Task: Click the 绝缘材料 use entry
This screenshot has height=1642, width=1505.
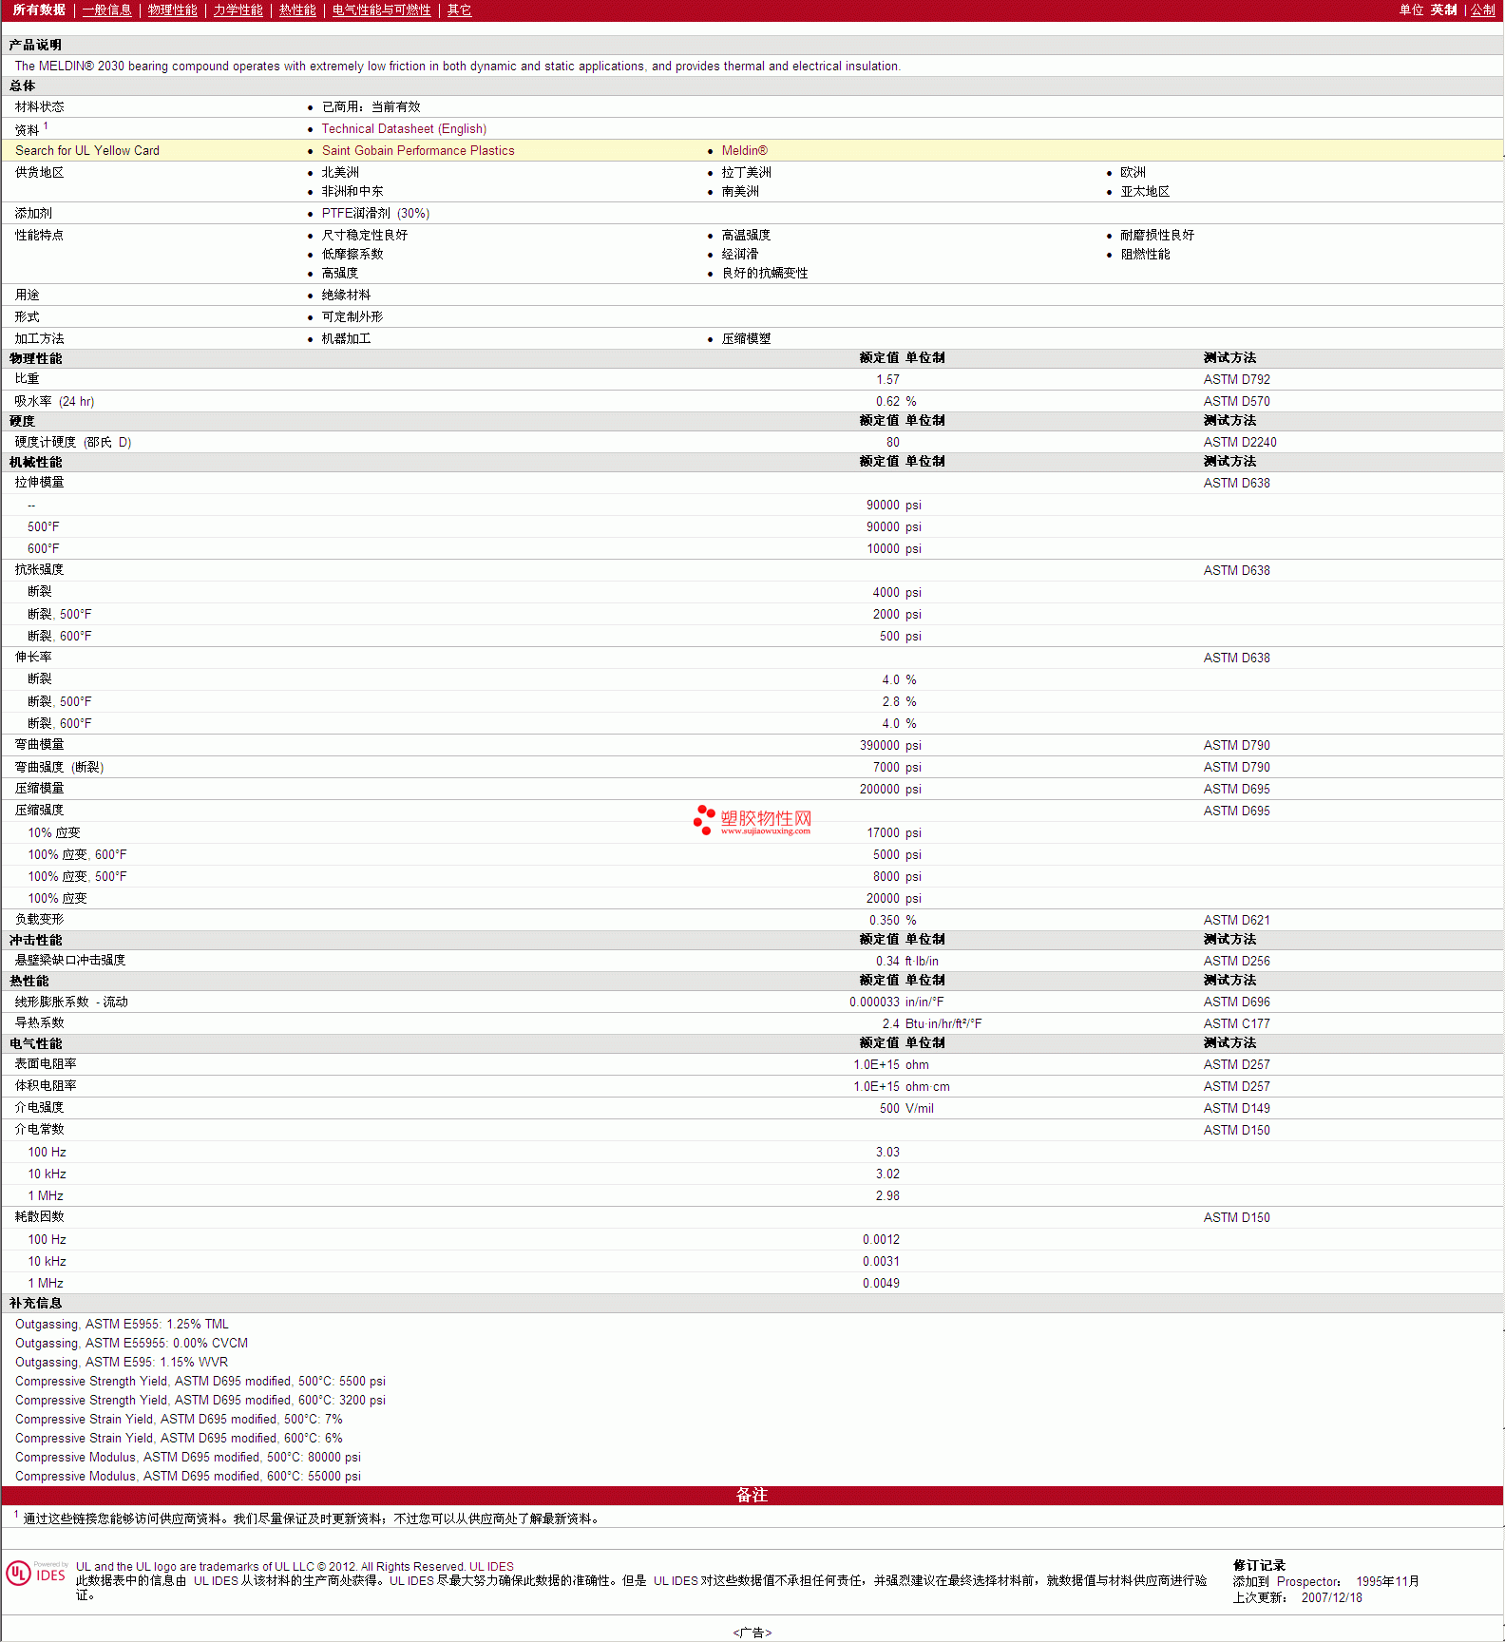Action: [x=346, y=295]
